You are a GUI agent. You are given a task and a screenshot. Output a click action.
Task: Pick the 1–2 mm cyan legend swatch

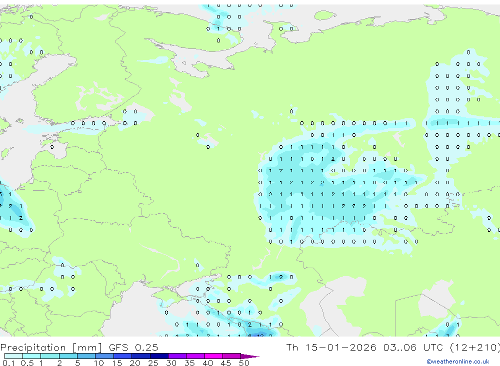pos(50,356)
